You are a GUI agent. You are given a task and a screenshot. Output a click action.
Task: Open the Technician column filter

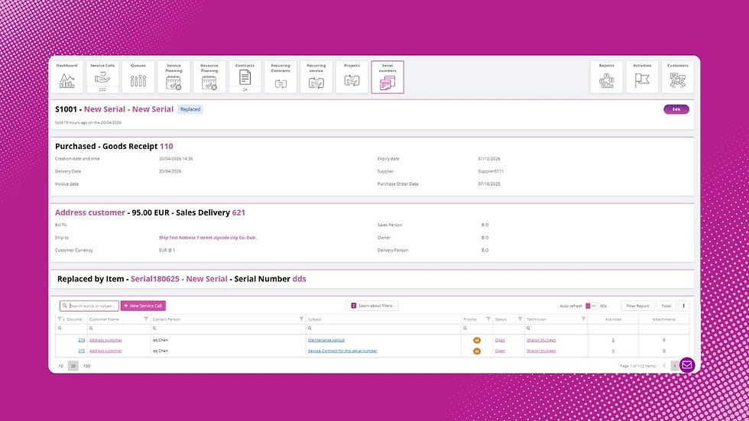tap(583, 319)
